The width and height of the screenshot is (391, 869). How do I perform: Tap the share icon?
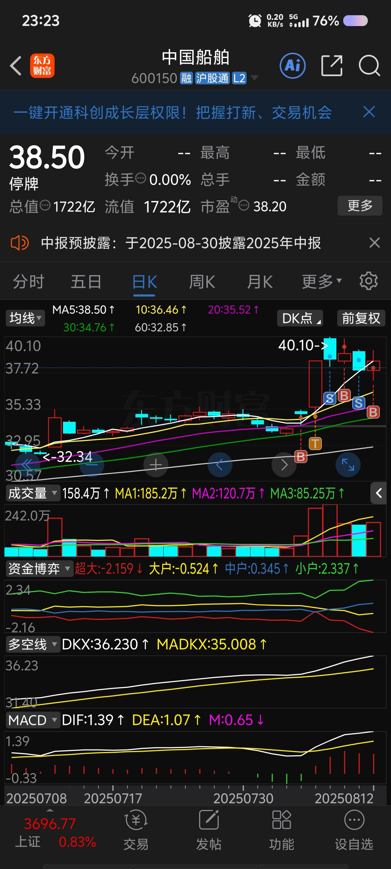332,66
